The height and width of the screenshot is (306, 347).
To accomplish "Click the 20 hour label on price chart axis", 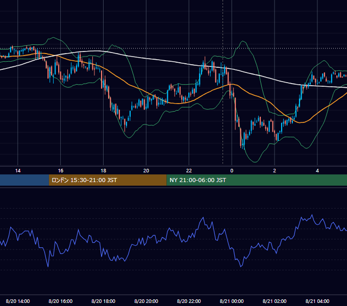I will [x=146, y=171].
